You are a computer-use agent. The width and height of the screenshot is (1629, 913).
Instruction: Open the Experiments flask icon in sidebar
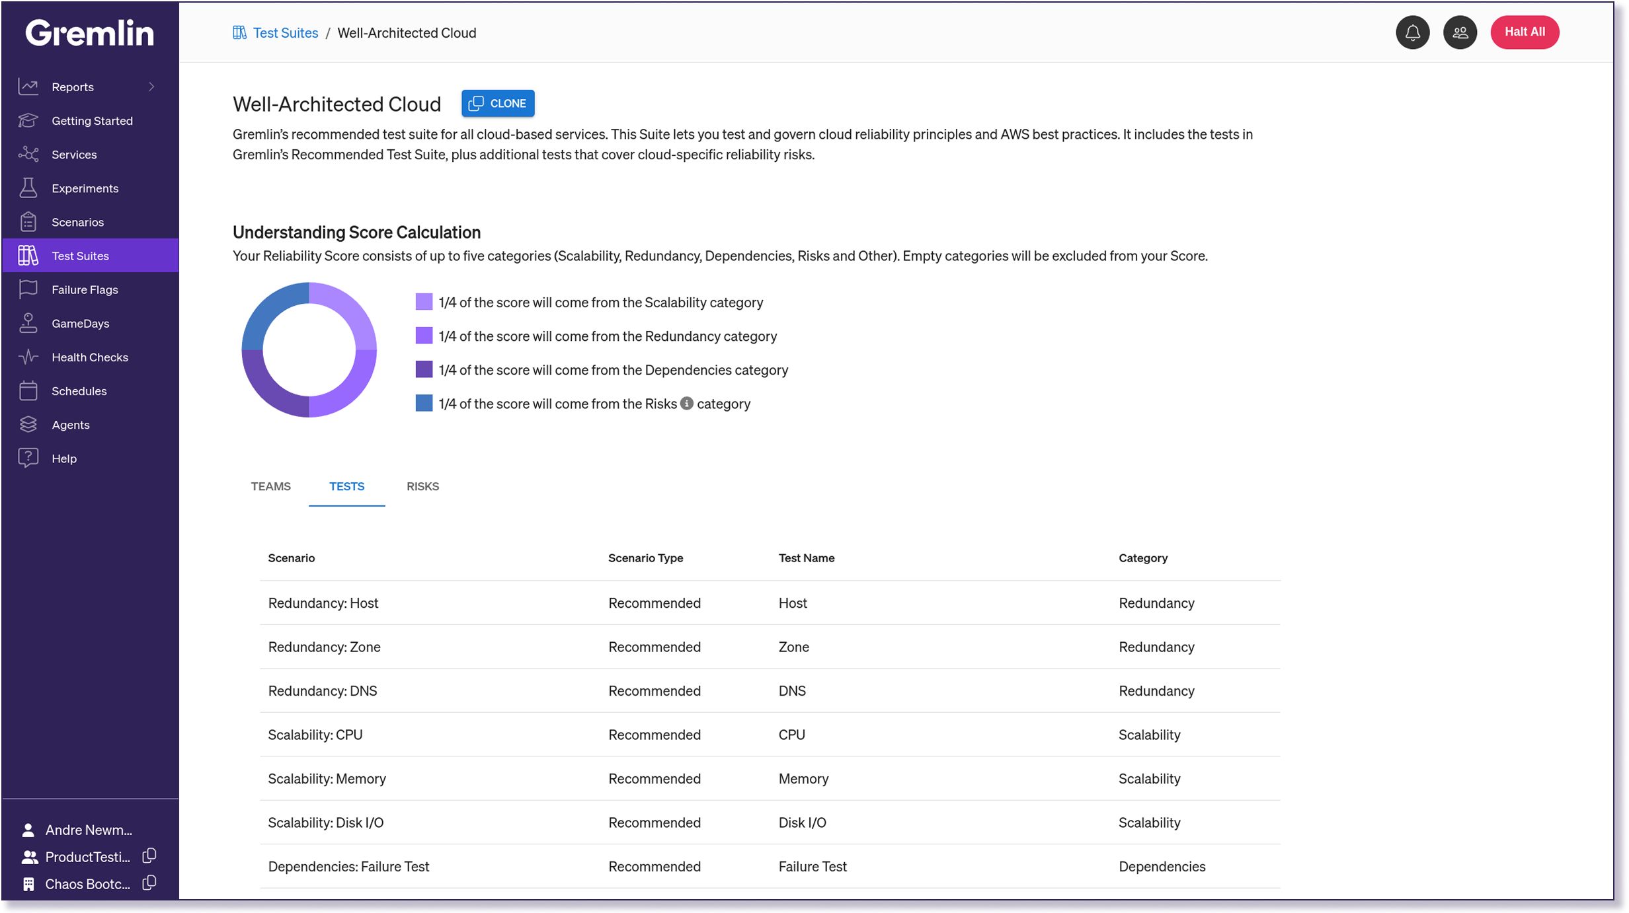pyautogui.click(x=28, y=188)
